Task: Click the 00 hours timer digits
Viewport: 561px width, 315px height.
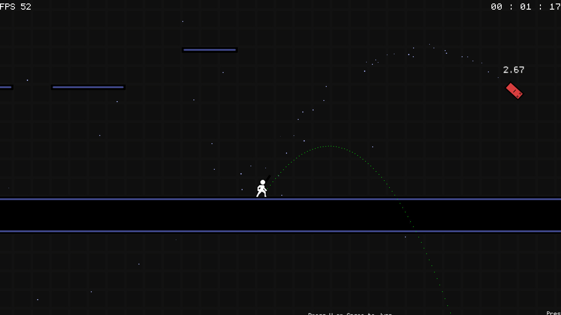Action: (x=496, y=6)
